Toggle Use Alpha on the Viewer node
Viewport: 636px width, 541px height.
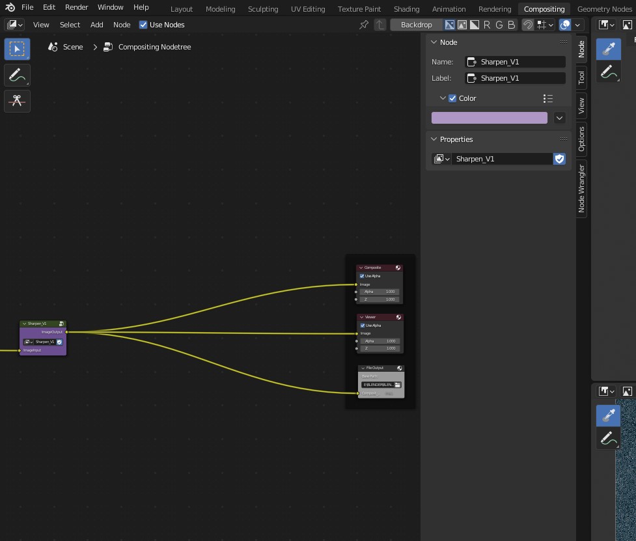(363, 326)
